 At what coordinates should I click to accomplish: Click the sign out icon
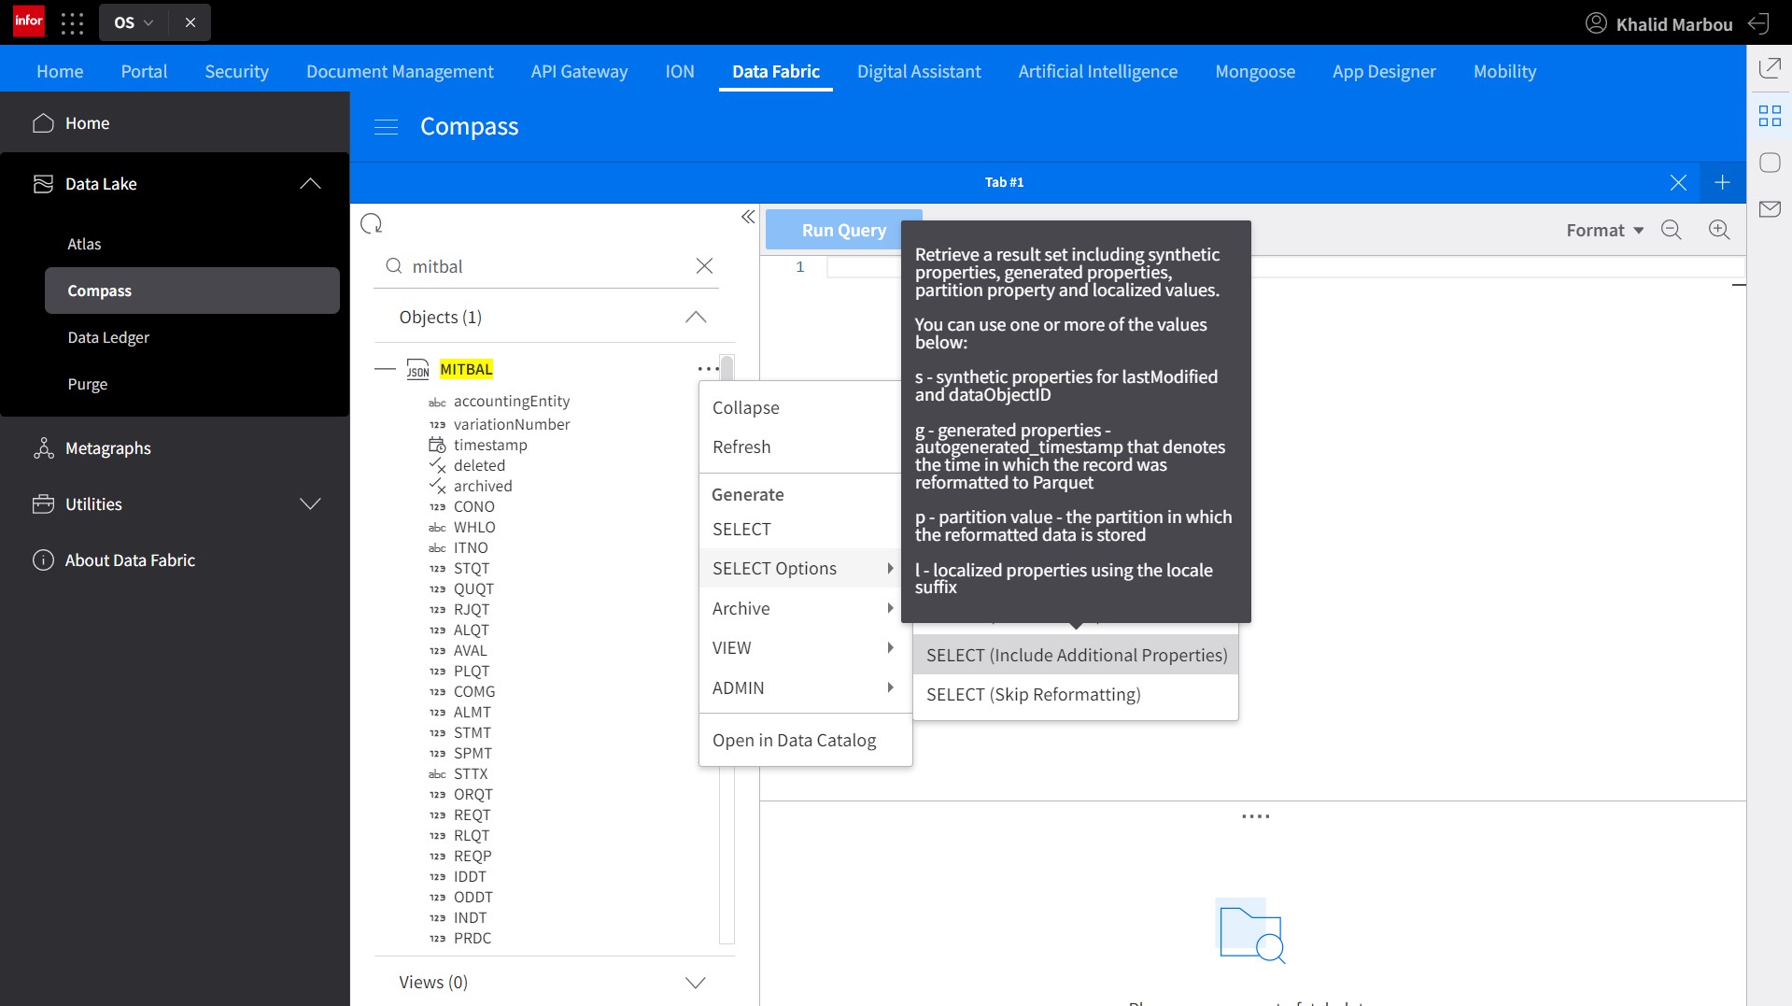[x=1759, y=23]
